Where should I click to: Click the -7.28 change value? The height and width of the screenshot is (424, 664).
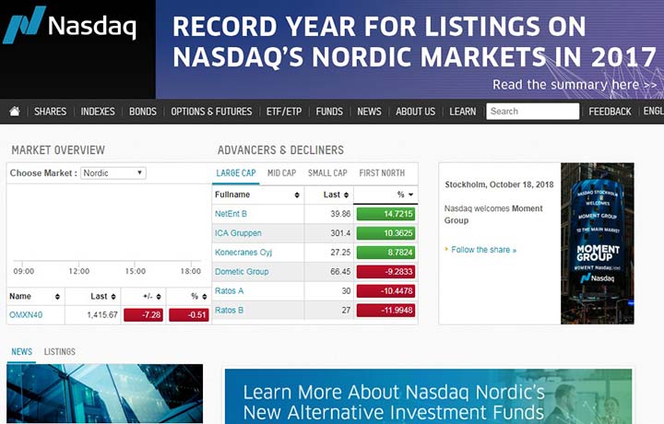[x=143, y=315]
